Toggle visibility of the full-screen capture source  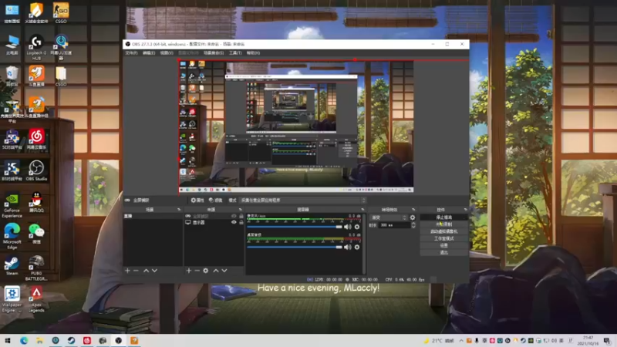[x=234, y=216]
